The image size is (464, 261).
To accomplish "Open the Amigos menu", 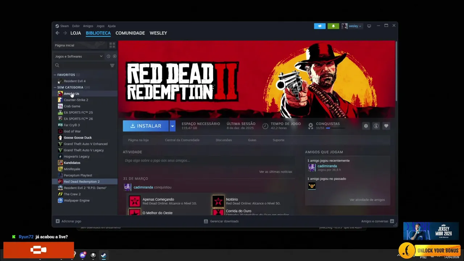I will coord(88,26).
